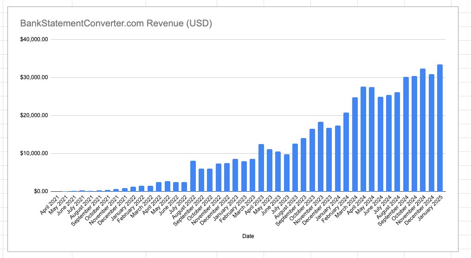The height and width of the screenshot is (258, 471).
Task: Click the November 2023 revenue bar
Action: click(321, 157)
